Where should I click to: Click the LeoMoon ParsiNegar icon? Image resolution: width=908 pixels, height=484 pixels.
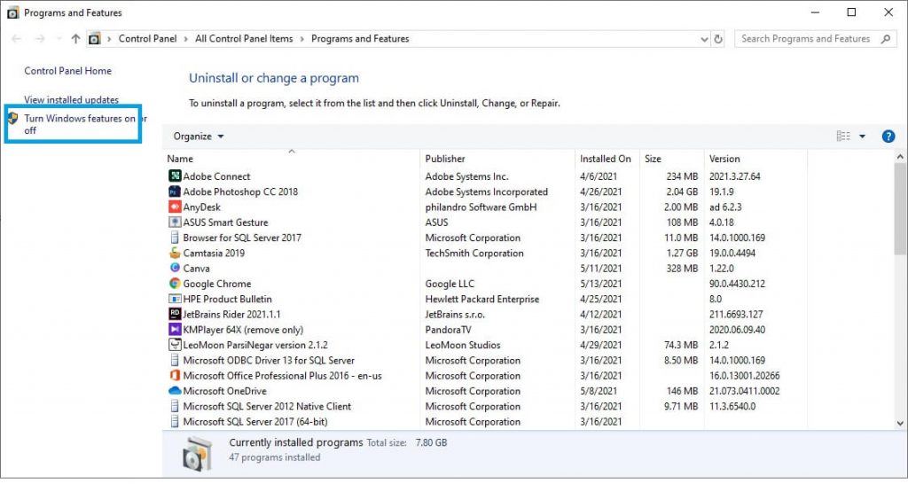click(175, 345)
